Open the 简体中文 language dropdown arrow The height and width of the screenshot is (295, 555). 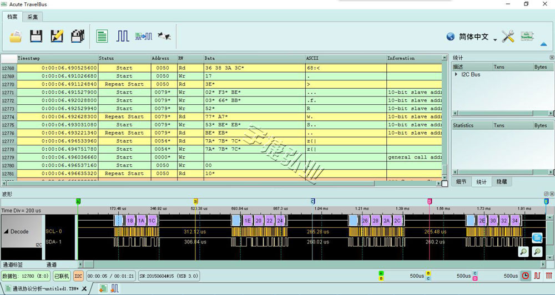click(x=495, y=39)
